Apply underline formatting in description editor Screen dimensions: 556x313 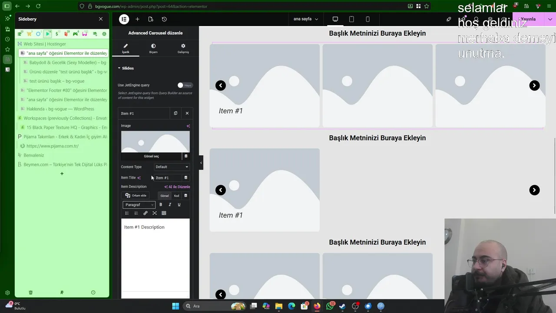(179, 205)
